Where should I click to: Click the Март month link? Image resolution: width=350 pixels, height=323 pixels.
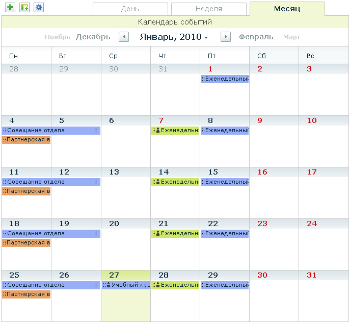[291, 37]
